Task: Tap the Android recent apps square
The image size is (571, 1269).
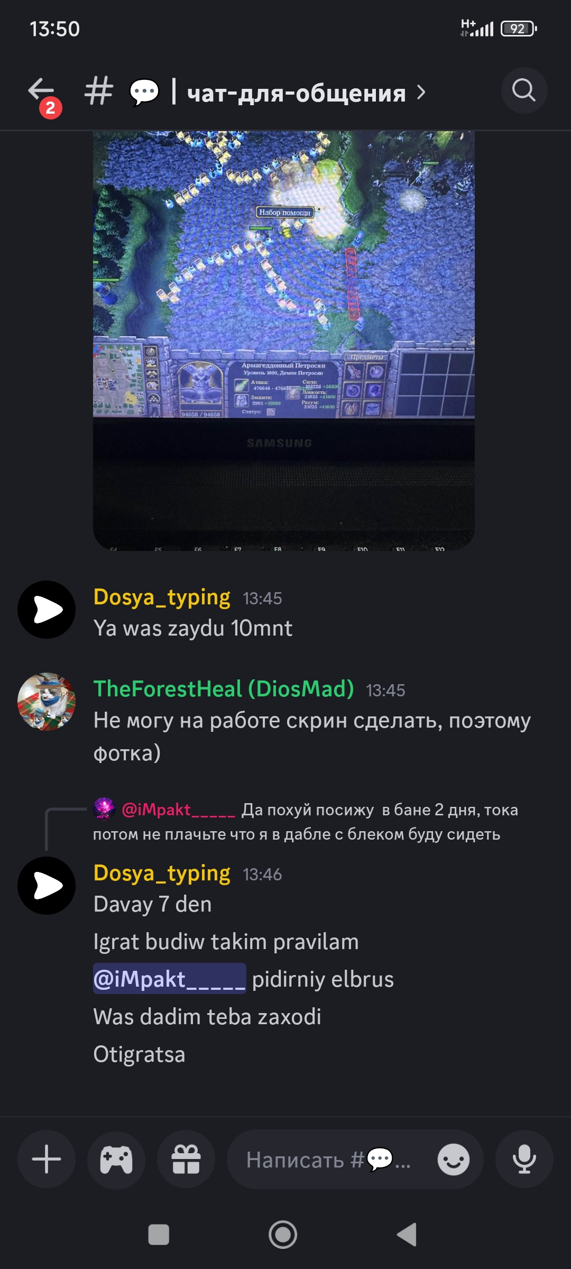Action: coord(159,1235)
